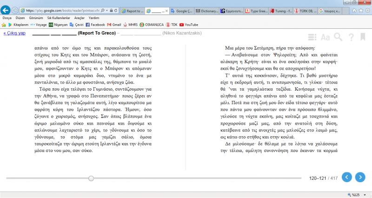Refresh the page with reload icon
372x198 pixels.
coord(116,10)
